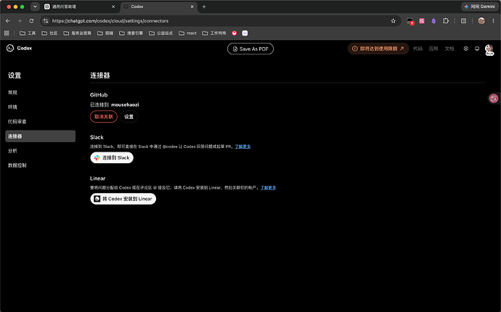Open the 应用 header link

point(433,49)
